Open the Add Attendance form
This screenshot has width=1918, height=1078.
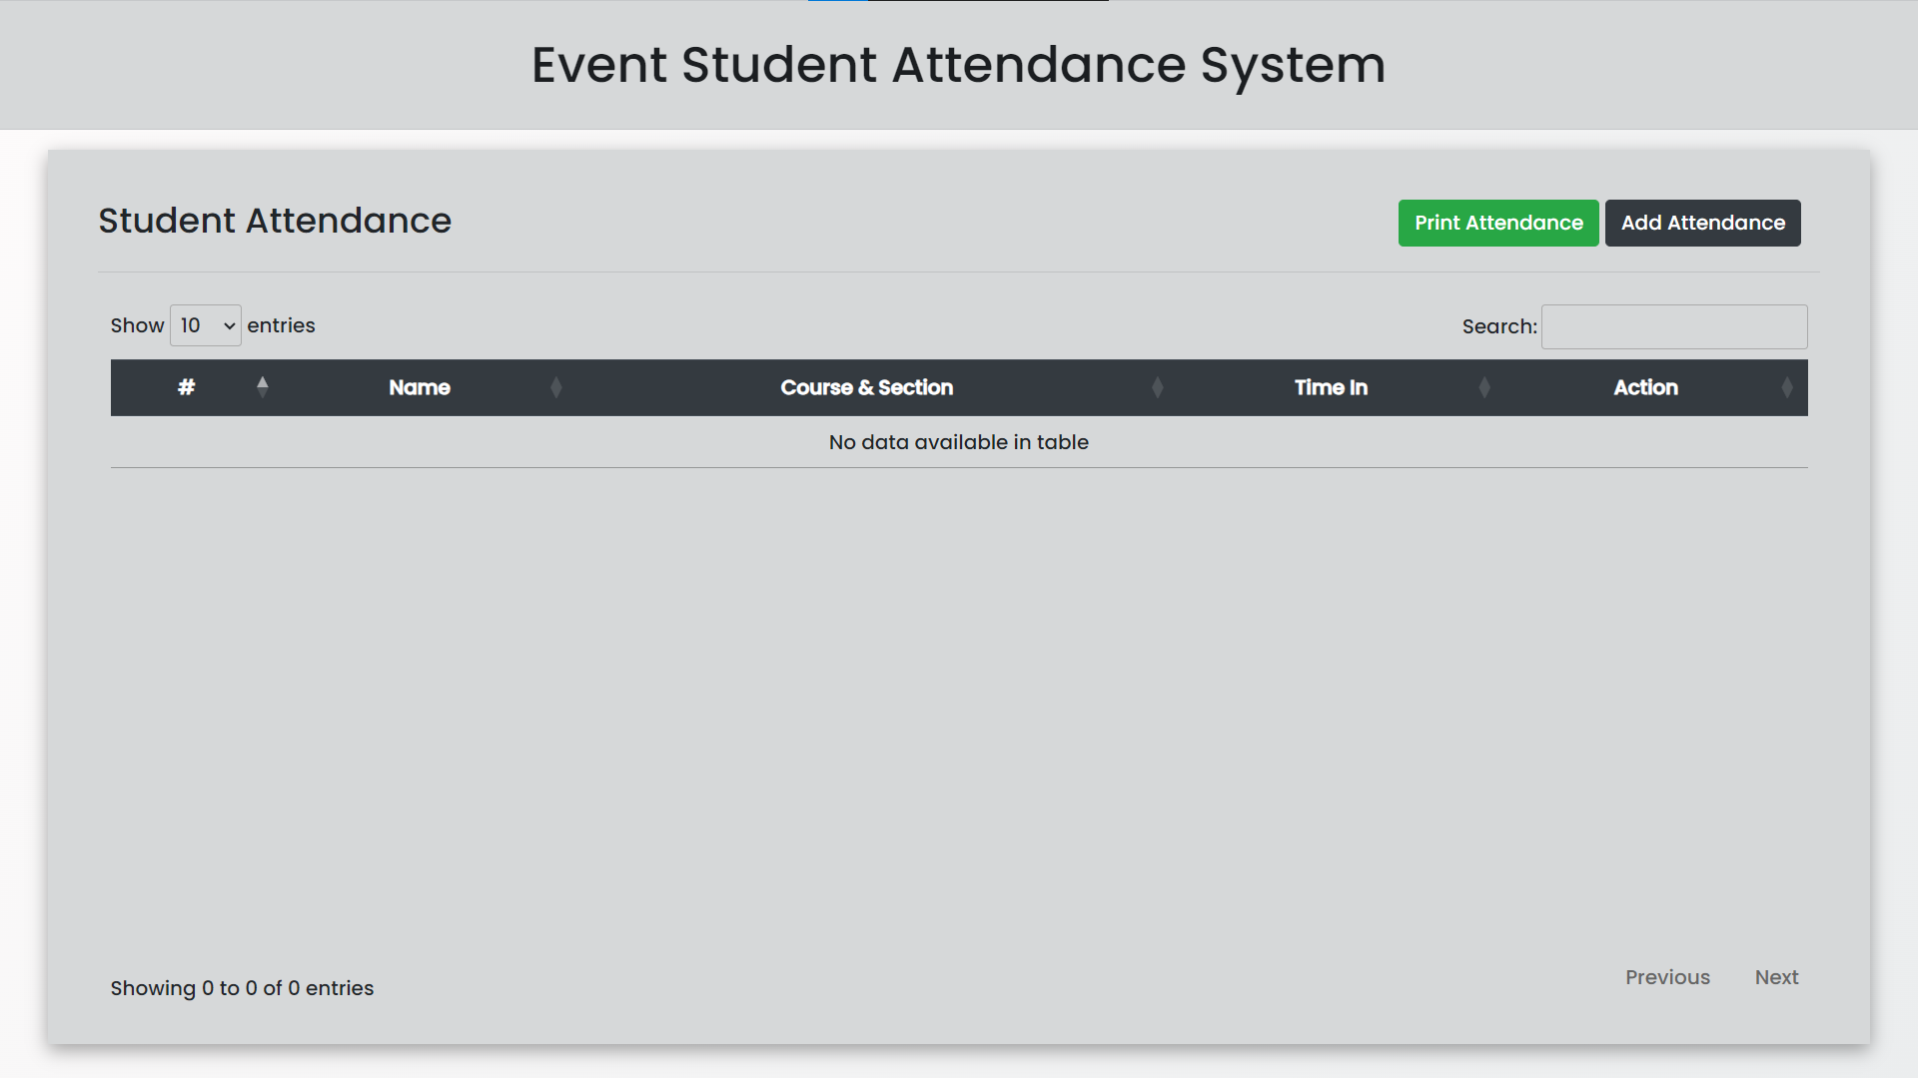1702,223
